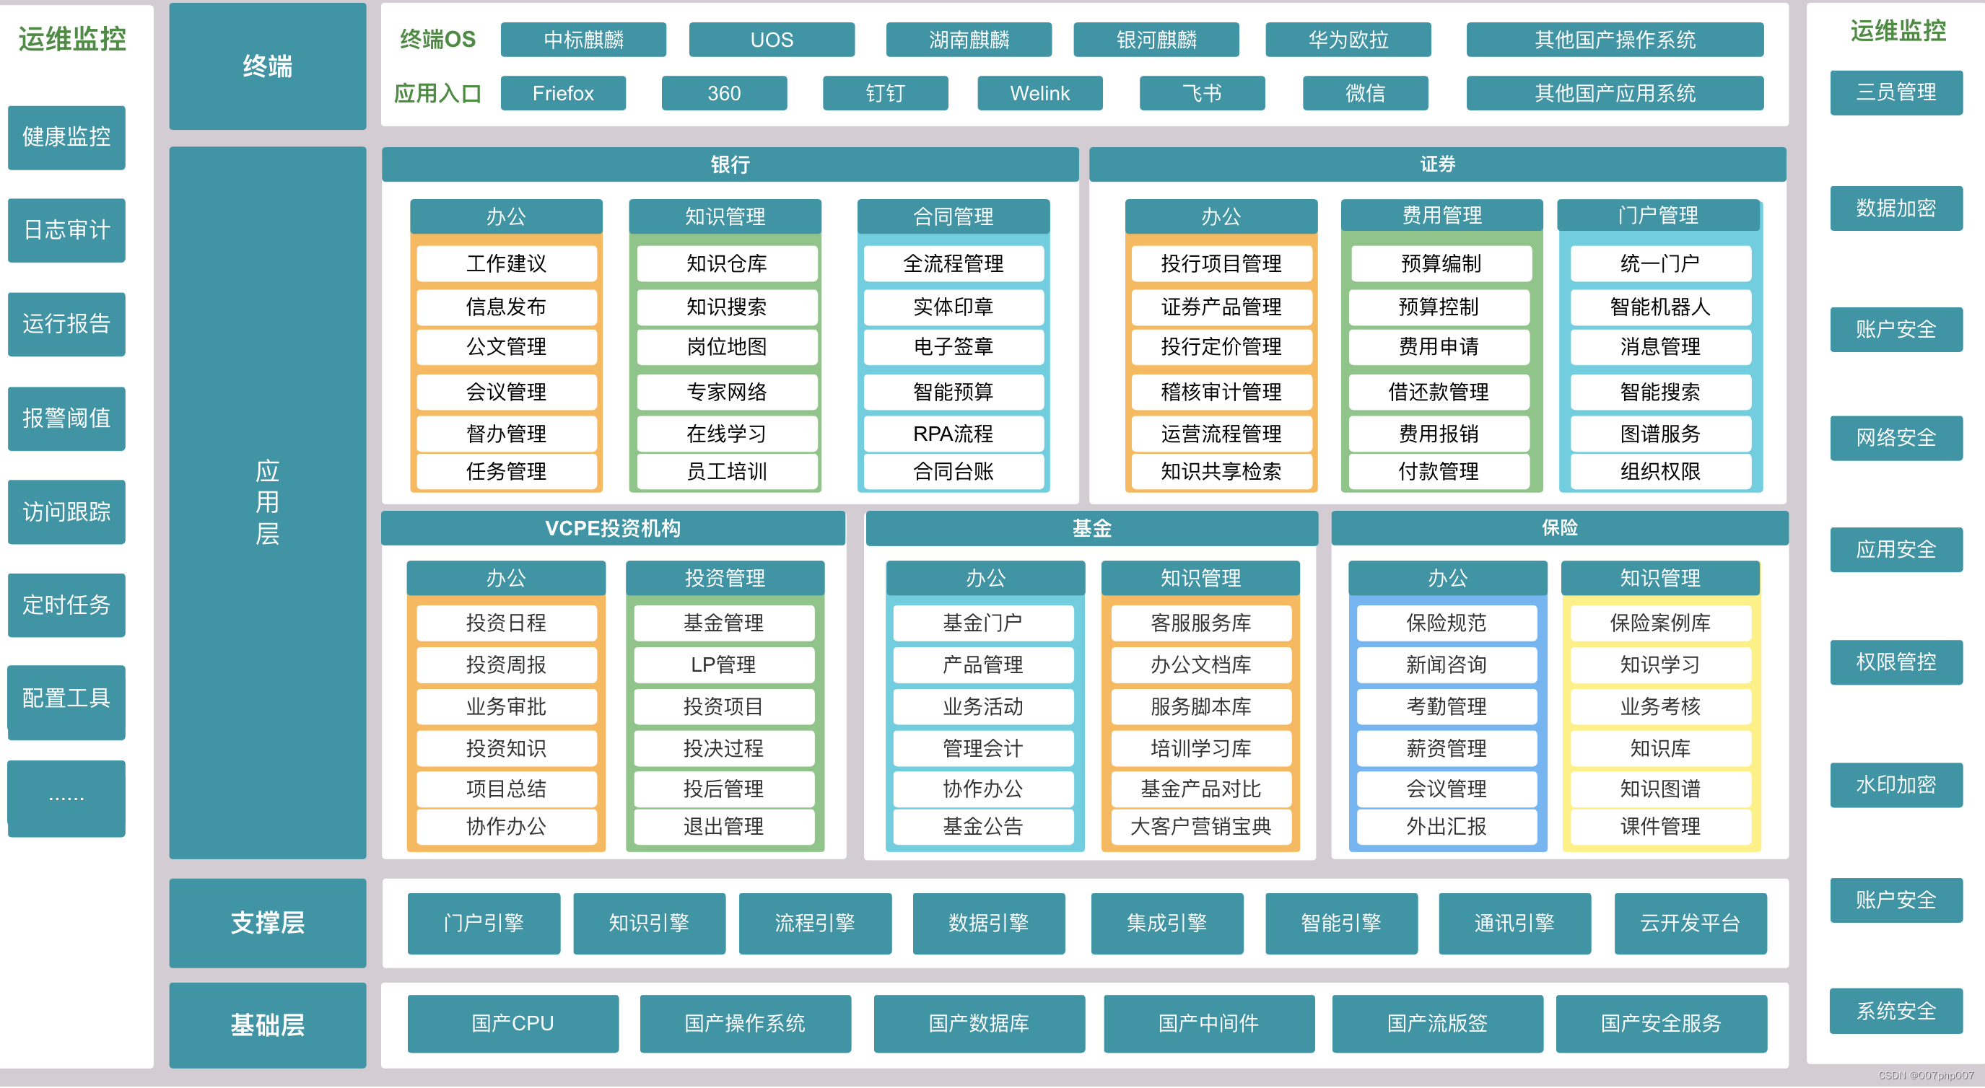Select the RPA流程 item
Screen dimensions: 1985x1088
click(x=954, y=434)
